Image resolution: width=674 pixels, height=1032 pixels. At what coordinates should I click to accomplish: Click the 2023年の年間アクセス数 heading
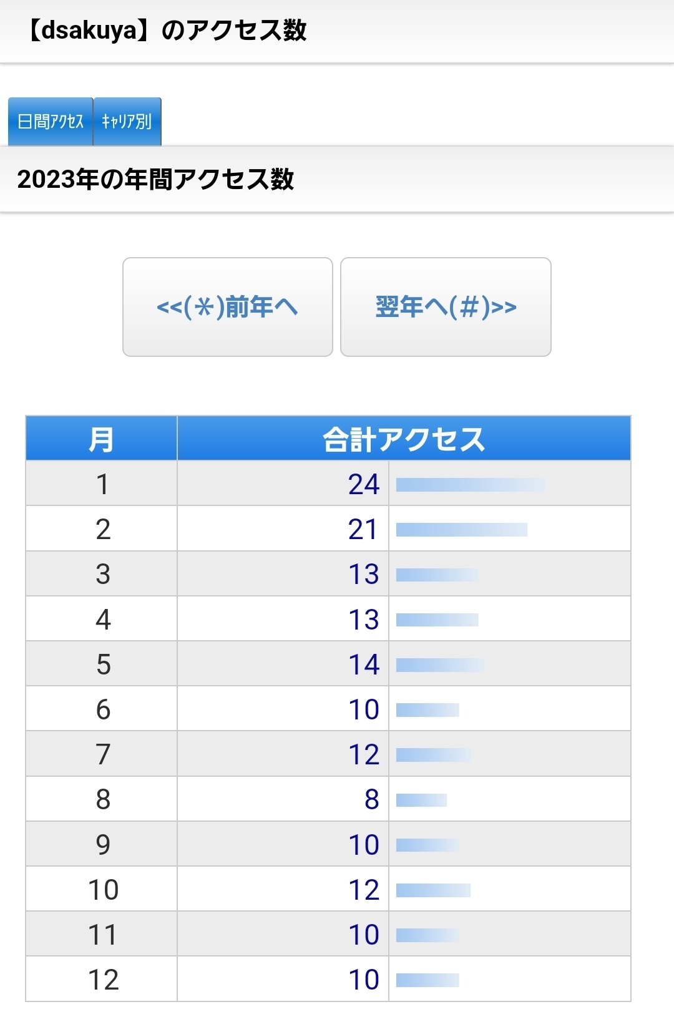pos(155,180)
